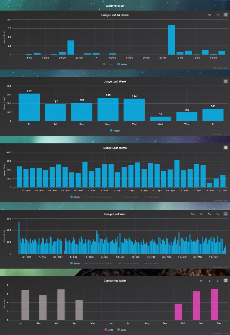The image size is (230, 335).
Task: Open Domoticz.com link under the Last Week chart
Action: click(221, 134)
